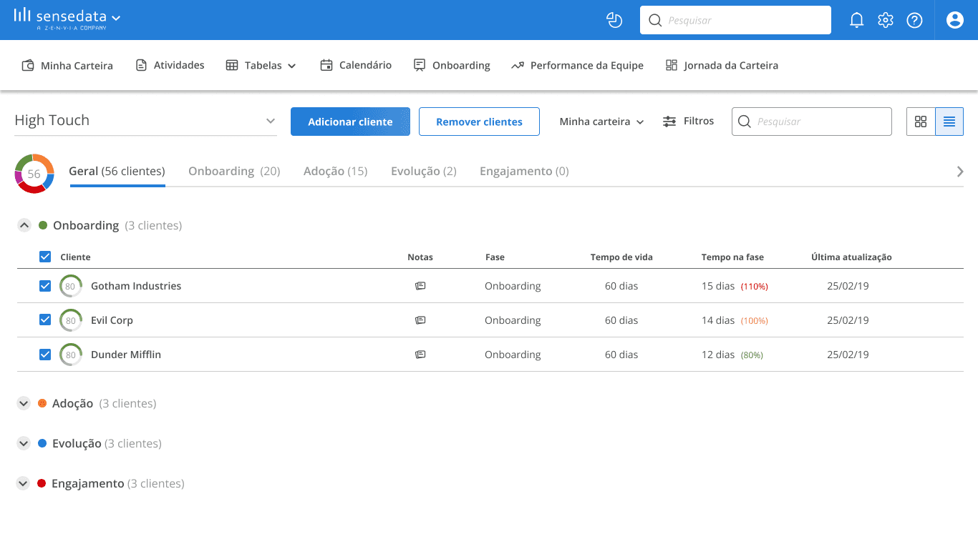Open Atividades menu item
Image resolution: width=978 pixels, height=549 pixels.
point(170,65)
